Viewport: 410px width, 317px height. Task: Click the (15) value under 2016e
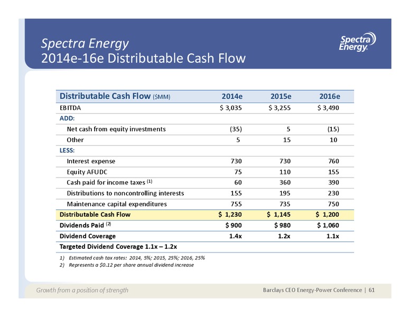(333, 129)
